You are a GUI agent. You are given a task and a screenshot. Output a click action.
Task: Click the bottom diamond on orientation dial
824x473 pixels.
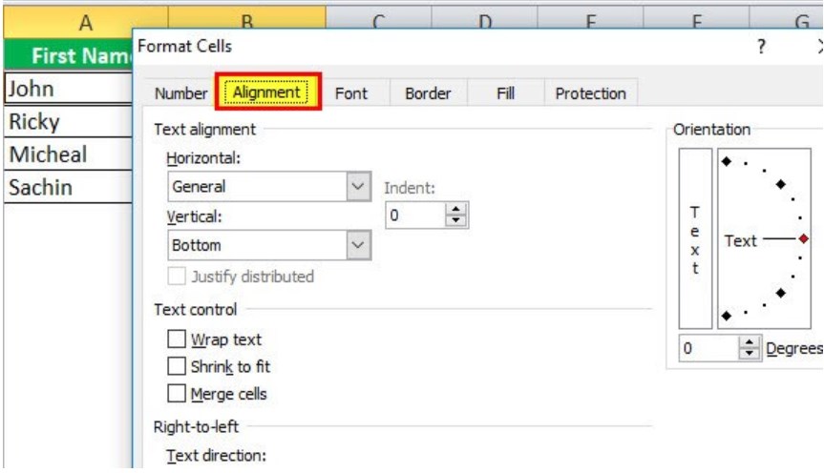pyautogui.click(x=727, y=316)
